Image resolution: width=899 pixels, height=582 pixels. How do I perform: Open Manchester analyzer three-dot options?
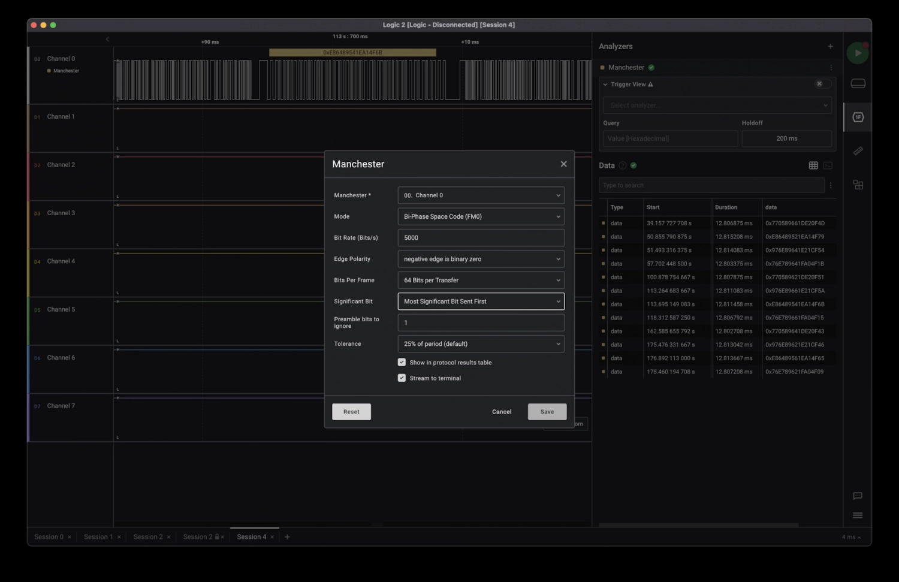[831, 68]
